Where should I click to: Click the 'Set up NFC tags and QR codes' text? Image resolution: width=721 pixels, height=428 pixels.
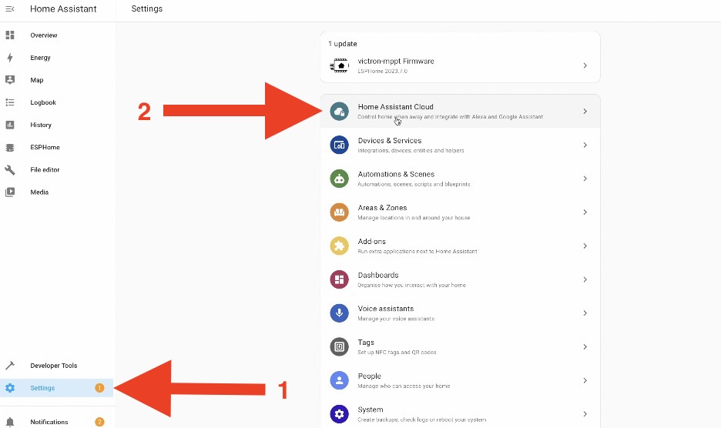click(397, 352)
